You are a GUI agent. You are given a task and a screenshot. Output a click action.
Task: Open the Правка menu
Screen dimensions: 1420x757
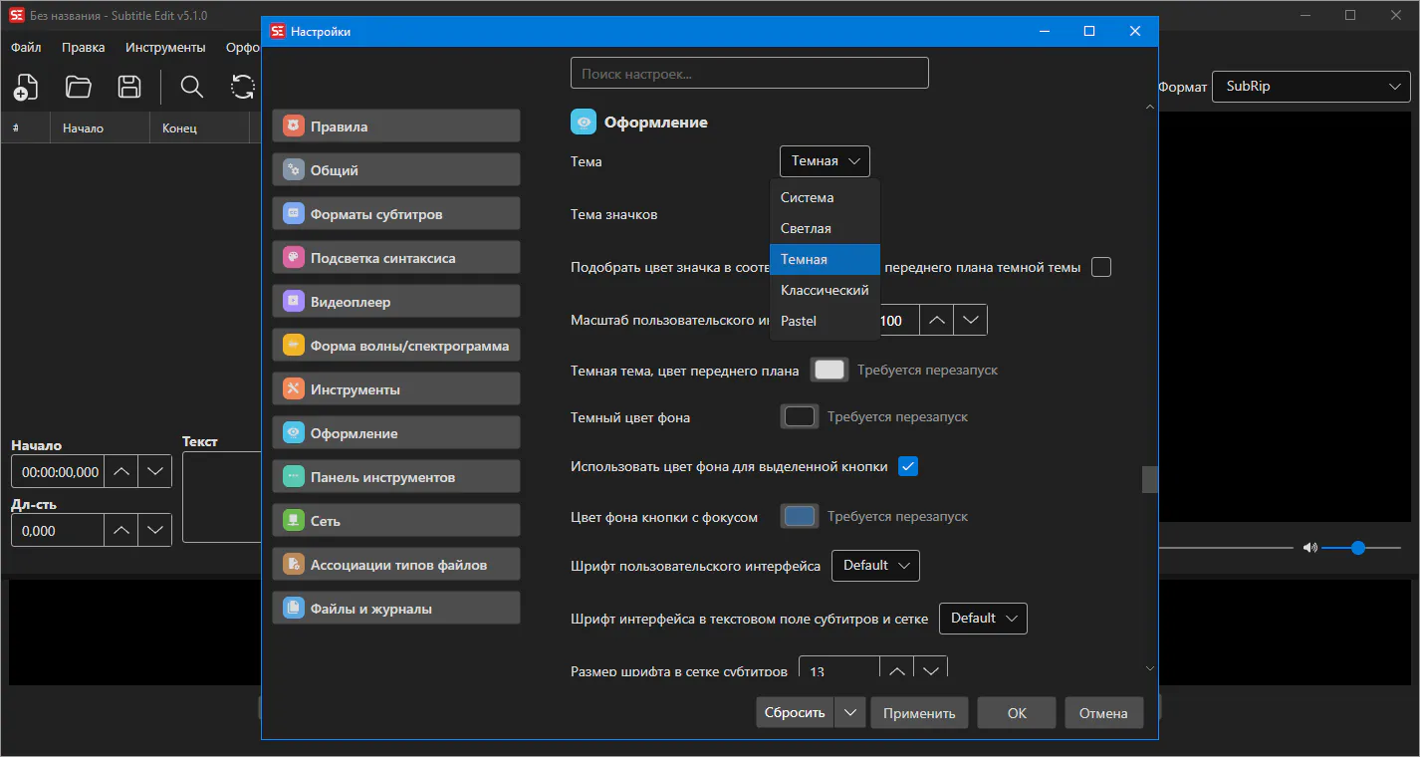point(84,47)
